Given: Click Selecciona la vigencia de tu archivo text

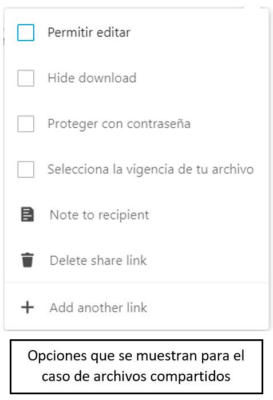Looking at the screenshot, I should click(x=151, y=170).
